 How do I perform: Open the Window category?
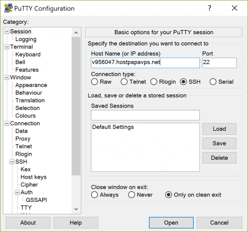pyautogui.click(x=21, y=77)
